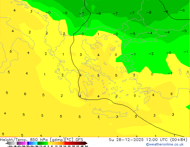The image size is (190, 147).
Task: Click the gray left arrow of legend
Action: (x=7, y=143)
